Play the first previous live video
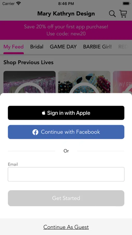The width and height of the screenshot is (132, 235). coord(29,82)
